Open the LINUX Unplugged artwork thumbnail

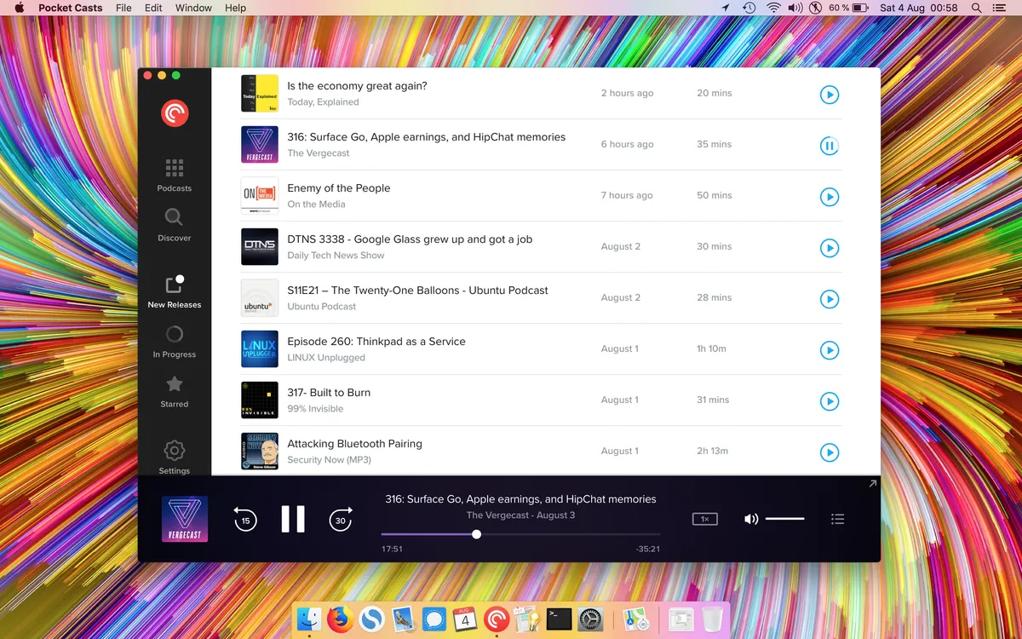[260, 349]
